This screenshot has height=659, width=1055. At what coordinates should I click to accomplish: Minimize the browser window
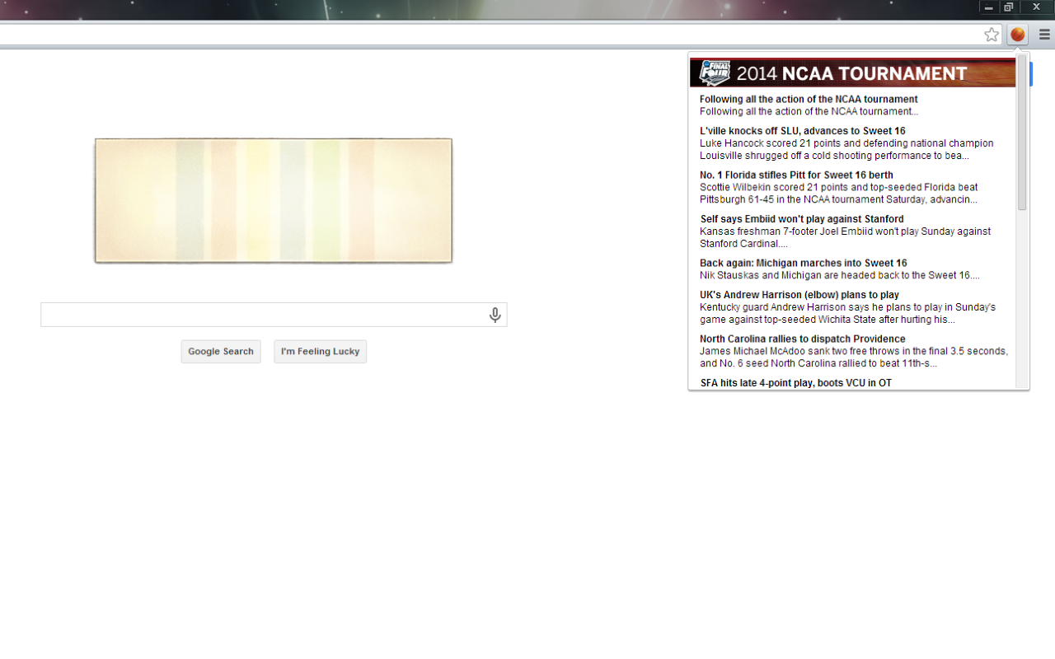click(x=989, y=7)
